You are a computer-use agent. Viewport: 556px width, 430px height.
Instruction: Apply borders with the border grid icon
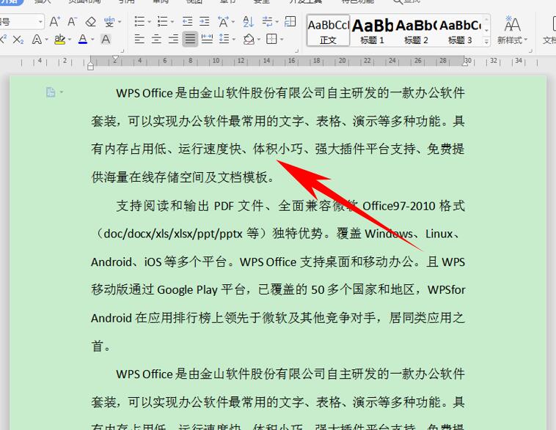tap(271, 39)
